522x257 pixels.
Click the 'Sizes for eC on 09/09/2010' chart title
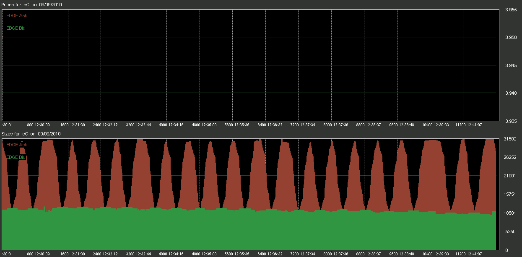31,134
